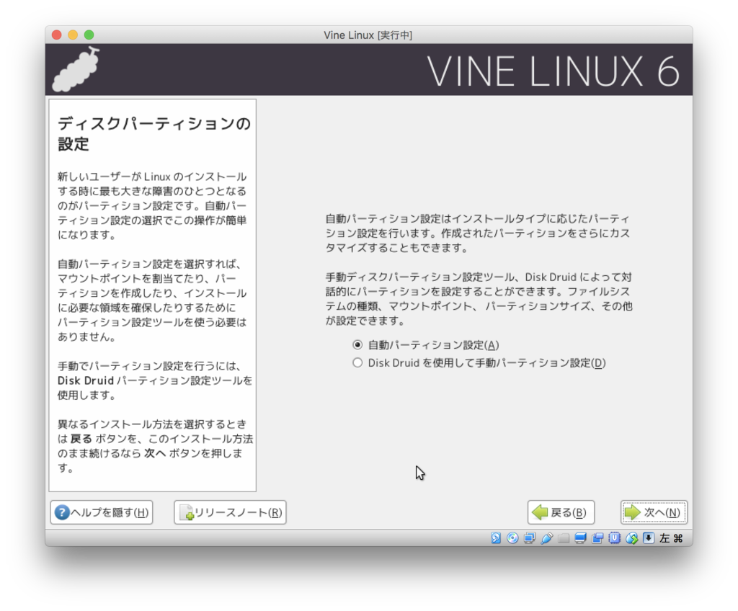
Task: Click the video capture status icon
Action: coord(597,538)
